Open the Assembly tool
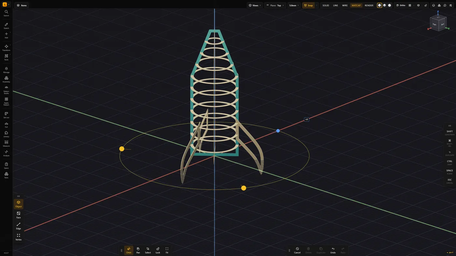Viewport: 456px width, 256px height. pyautogui.click(x=6, y=79)
